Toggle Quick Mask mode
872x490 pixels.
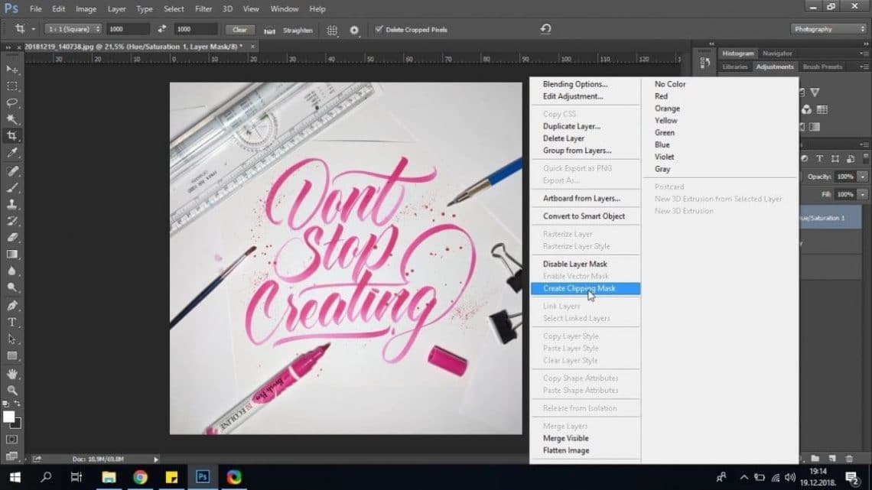(11, 440)
